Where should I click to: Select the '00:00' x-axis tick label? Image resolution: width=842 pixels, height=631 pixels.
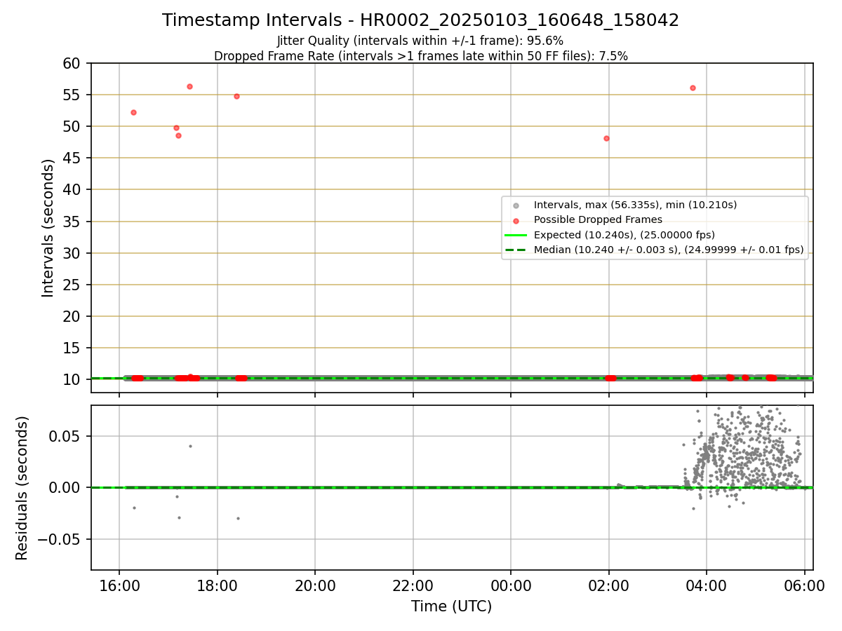pyautogui.click(x=511, y=585)
